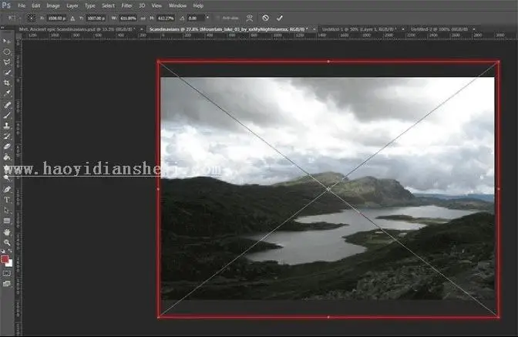Select the Path Selection tool
This screenshot has height=337, width=518.
(x=7, y=210)
